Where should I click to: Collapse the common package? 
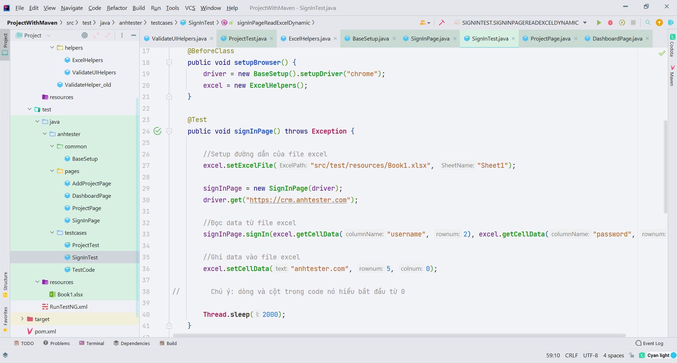(x=52, y=146)
